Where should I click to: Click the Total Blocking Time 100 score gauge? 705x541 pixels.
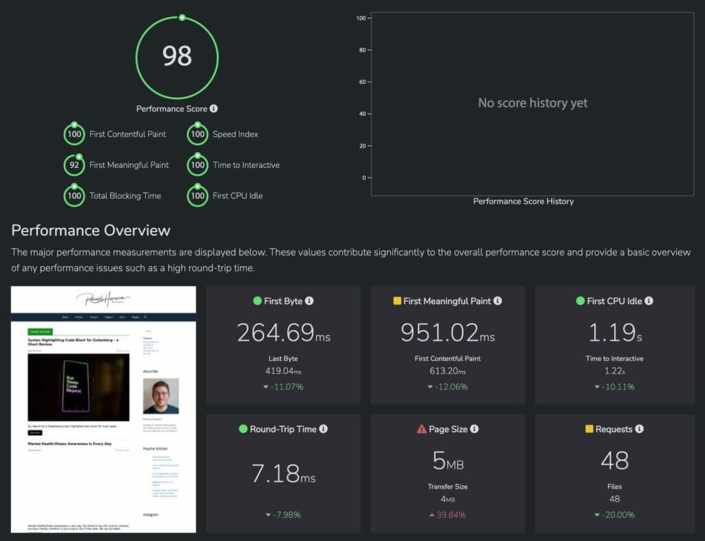74,195
